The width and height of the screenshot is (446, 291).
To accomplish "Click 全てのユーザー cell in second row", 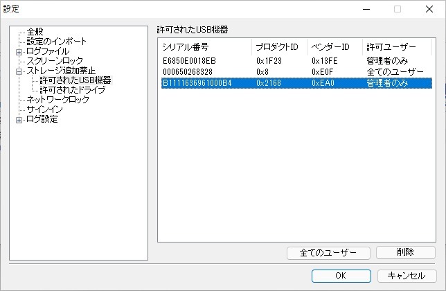I will [395, 72].
